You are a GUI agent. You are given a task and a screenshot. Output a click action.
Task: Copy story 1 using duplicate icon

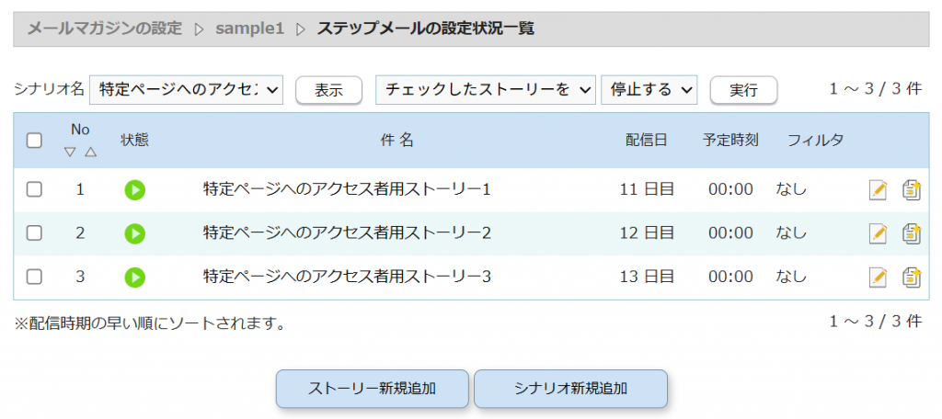coord(912,189)
